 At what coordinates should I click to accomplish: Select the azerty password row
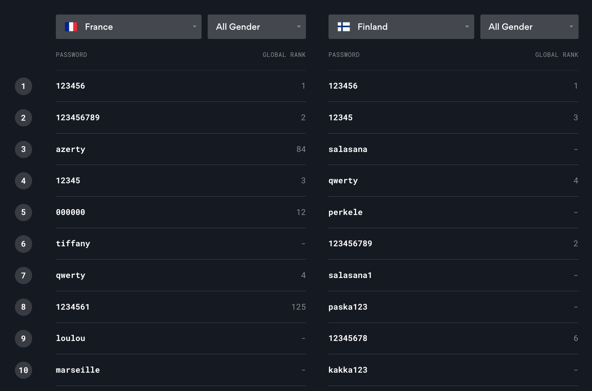(x=181, y=149)
